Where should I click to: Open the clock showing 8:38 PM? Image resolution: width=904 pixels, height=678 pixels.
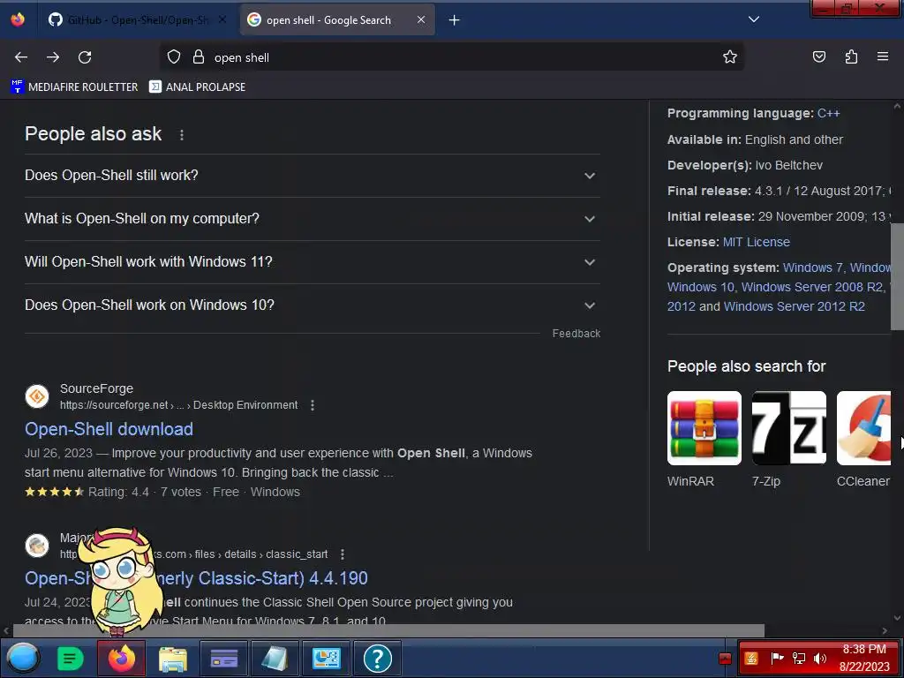pos(864,659)
